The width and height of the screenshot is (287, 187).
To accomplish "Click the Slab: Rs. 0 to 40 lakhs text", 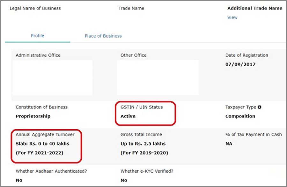I will coord(42,144).
